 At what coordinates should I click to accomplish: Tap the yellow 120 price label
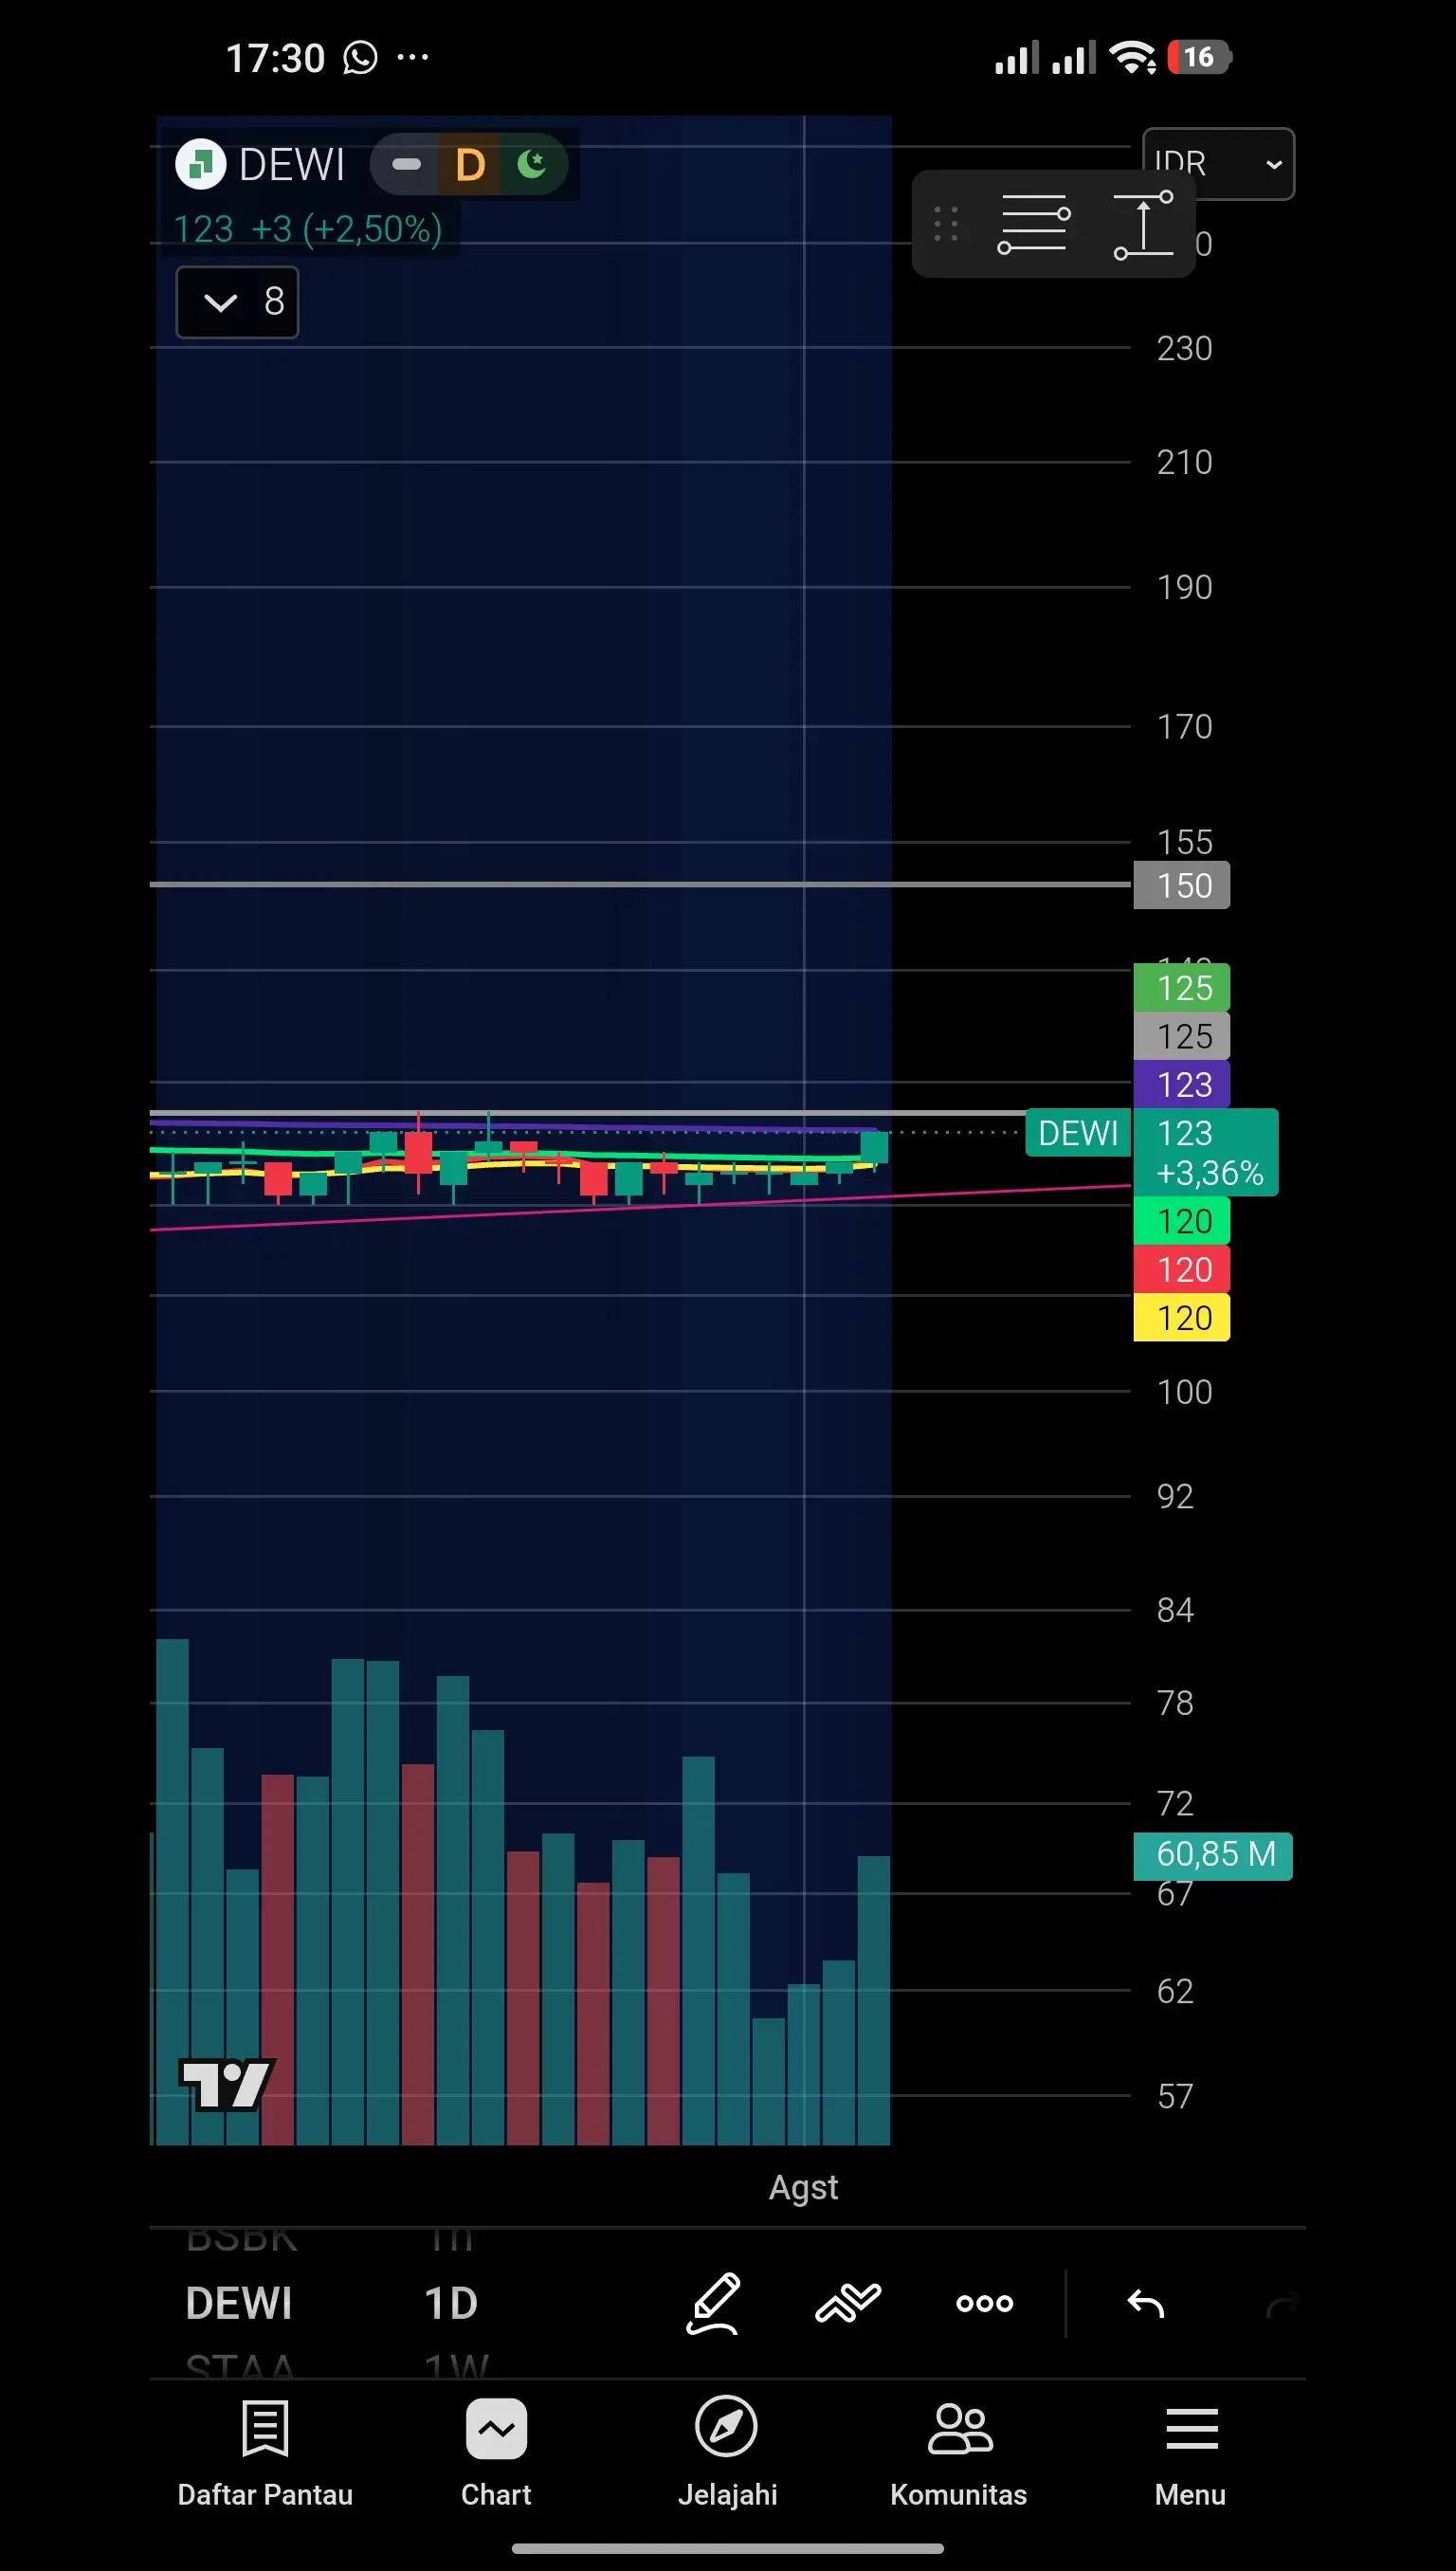pos(1181,1317)
